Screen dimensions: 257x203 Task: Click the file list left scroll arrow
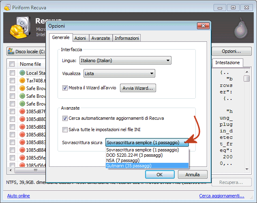11,170
